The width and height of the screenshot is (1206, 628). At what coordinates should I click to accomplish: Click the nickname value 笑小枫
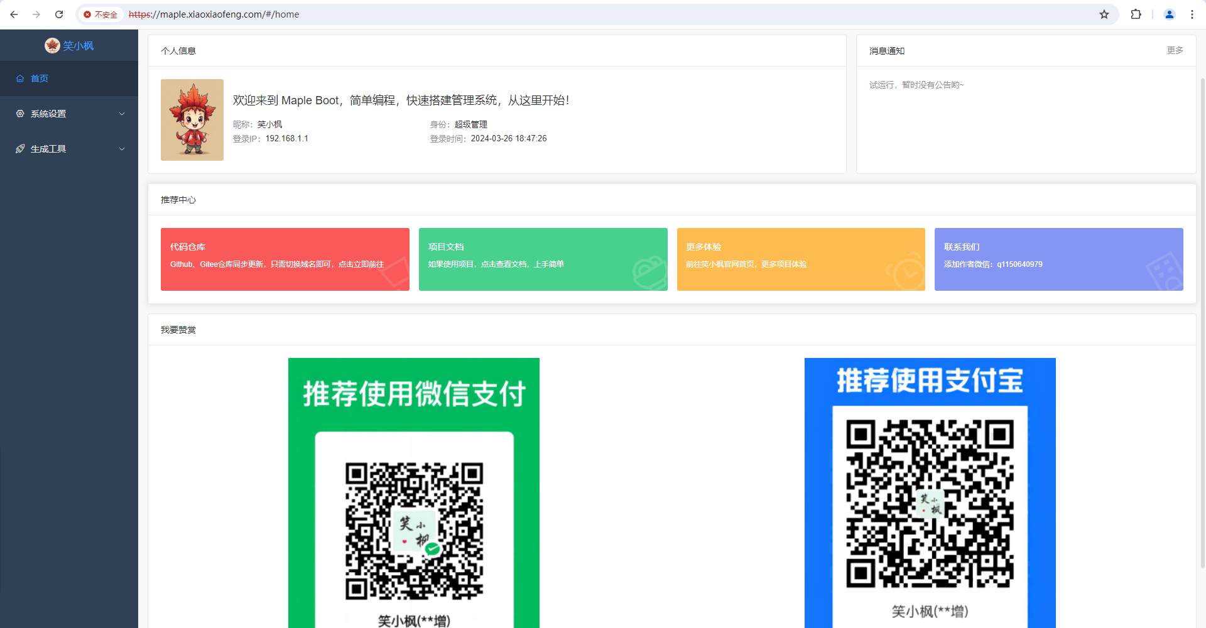270,124
